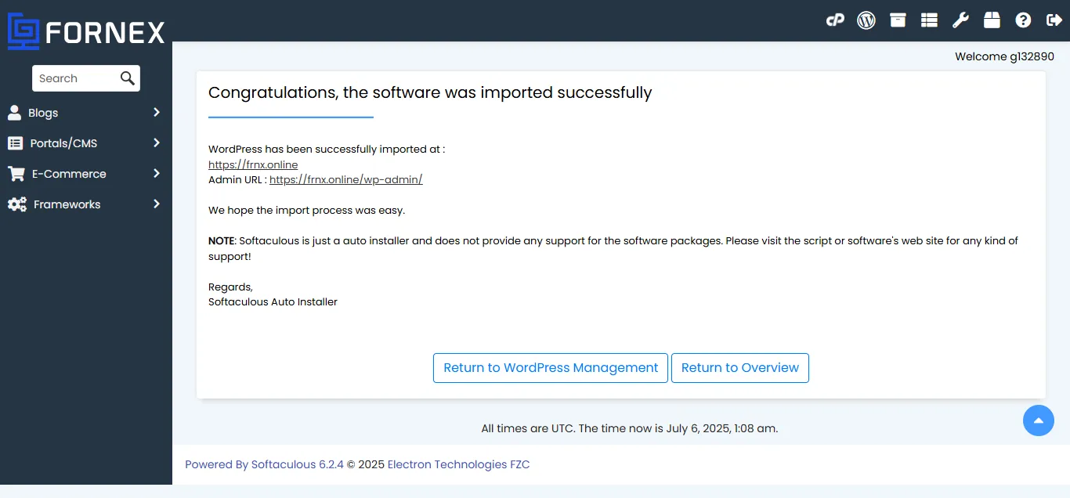Open the https://frnx.online site link
Image resolution: width=1070 pixels, height=498 pixels.
pyautogui.click(x=253, y=164)
